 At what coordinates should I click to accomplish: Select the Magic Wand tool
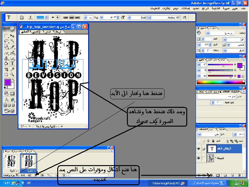pyautogui.click(x=12, y=41)
